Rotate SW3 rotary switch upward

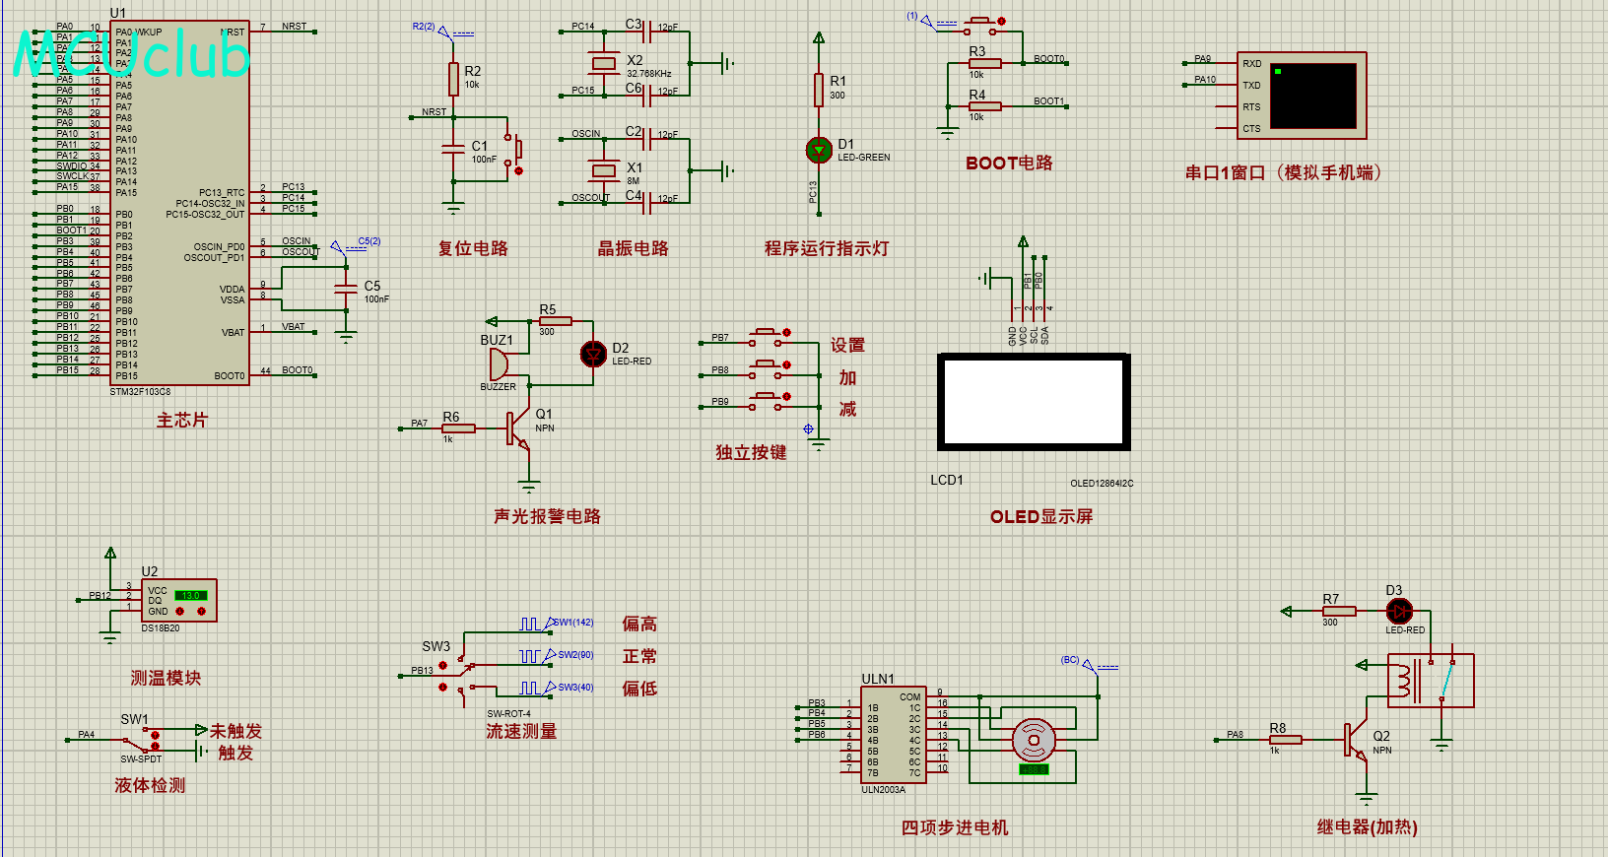coord(442,666)
